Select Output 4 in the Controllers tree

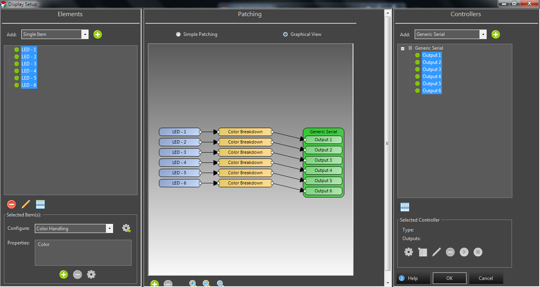tap(431, 76)
